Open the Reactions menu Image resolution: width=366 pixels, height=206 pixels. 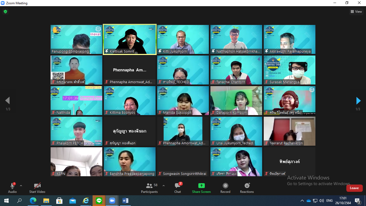pyautogui.click(x=247, y=187)
